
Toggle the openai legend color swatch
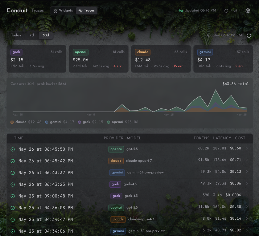coord(109,122)
